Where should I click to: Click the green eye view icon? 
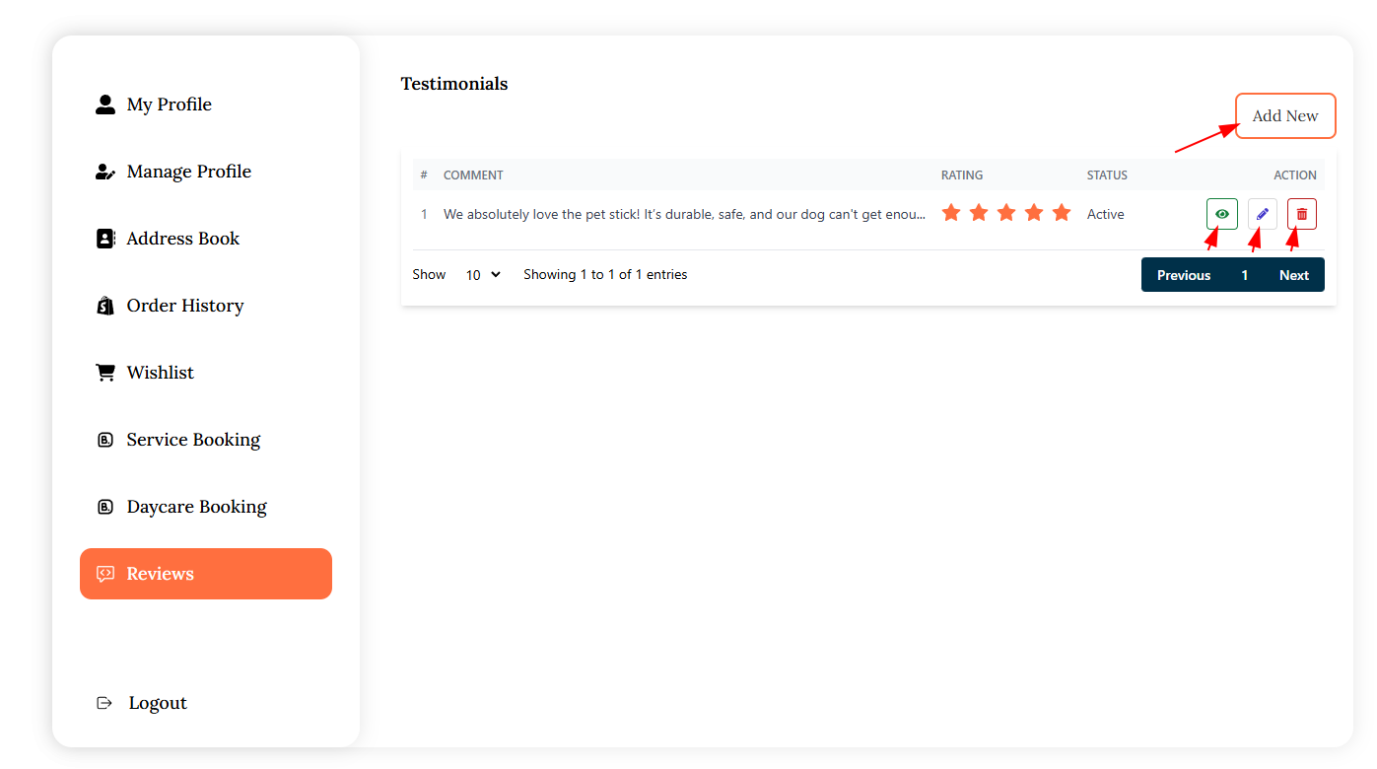1222,214
